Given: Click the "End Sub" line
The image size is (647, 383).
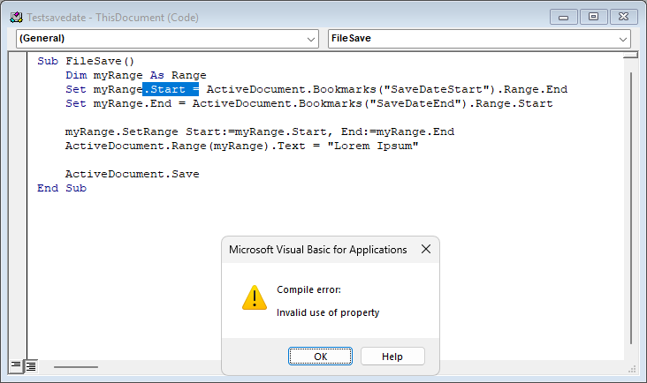Looking at the screenshot, I should (62, 188).
